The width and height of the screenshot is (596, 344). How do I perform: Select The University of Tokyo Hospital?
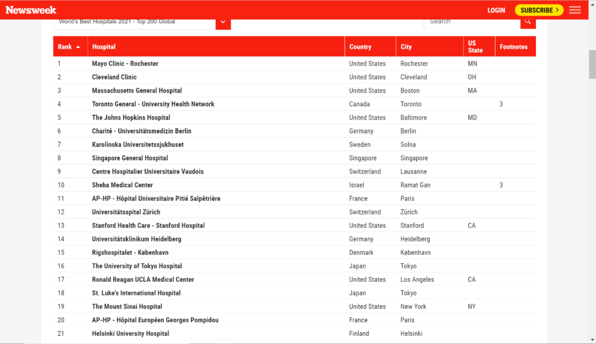(x=137, y=266)
